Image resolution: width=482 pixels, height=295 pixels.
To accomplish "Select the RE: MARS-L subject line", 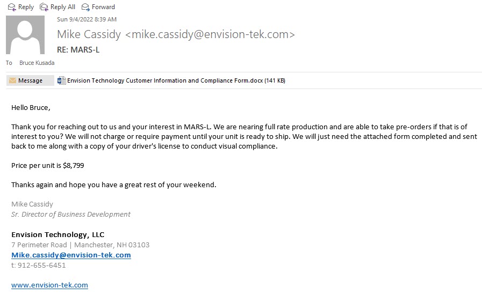I will pos(78,50).
